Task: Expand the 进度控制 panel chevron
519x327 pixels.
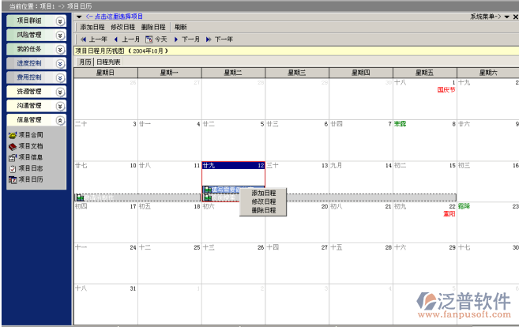Action: click(x=61, y=63)
